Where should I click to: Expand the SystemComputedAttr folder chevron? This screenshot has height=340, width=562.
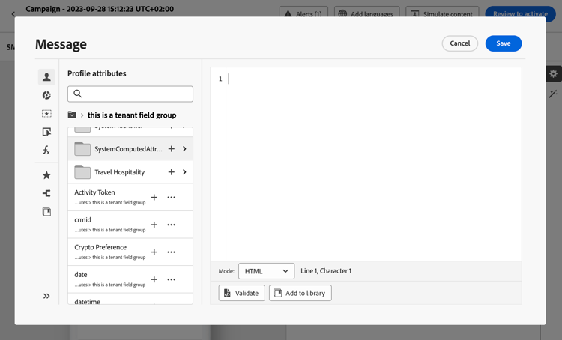coord(184,149)
